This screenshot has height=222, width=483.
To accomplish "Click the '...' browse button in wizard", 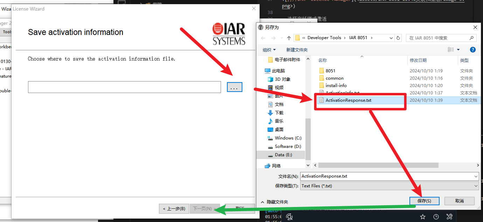I will 234,87.
